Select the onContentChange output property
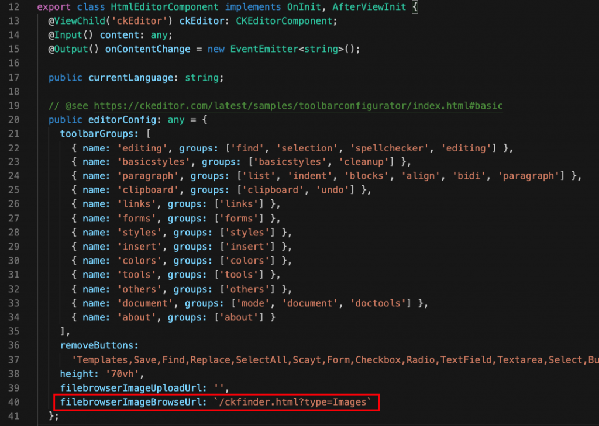The image size is (599, 426). (147, 49)
